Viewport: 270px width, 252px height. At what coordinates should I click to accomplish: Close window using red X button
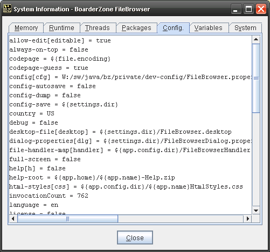261,9
